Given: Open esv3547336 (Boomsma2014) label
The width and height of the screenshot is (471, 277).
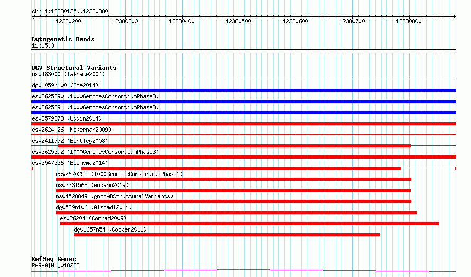Looking at the screenshot, I should 70,163.
